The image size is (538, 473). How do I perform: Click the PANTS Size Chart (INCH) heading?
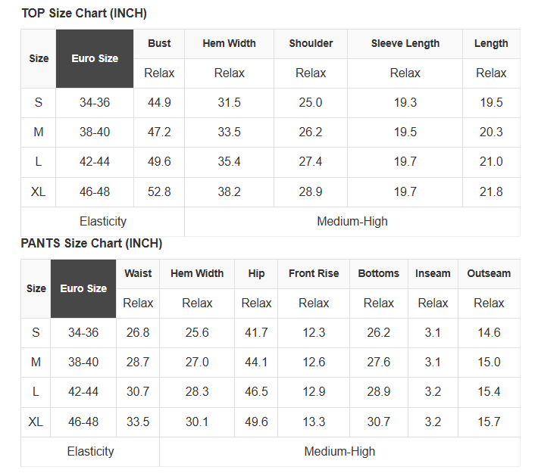(x=92, y=244)
